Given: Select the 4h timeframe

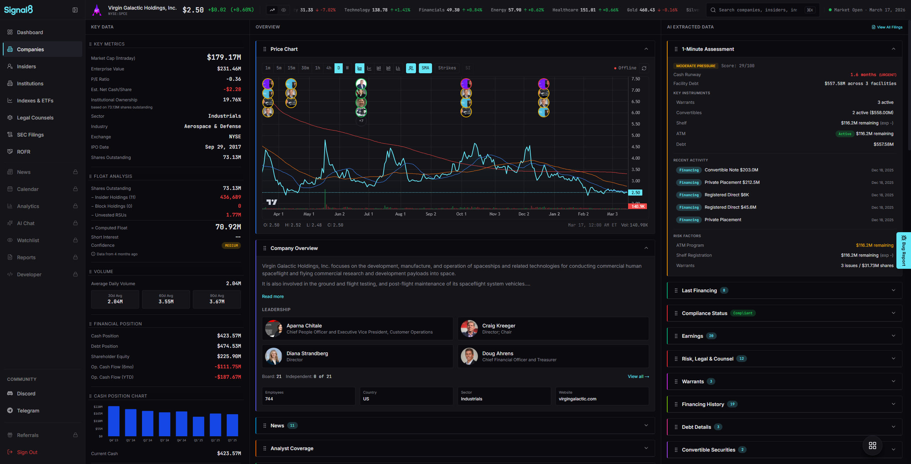Looking at the screenshot, I should 329,68.
